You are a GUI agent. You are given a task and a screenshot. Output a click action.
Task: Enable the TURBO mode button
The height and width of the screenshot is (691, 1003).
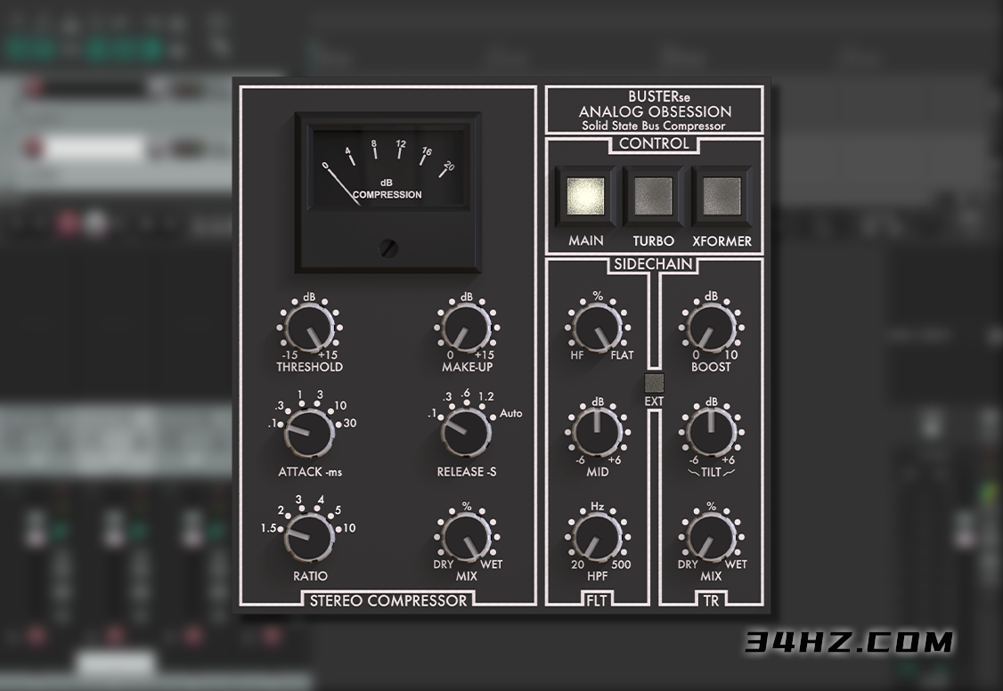point(653,197)
